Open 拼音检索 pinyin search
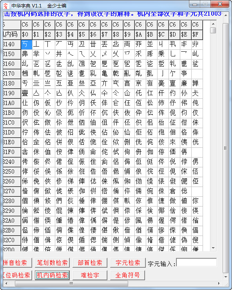This screenshot has width=232, height=290. pyautogui.click(x=17, y=263)
